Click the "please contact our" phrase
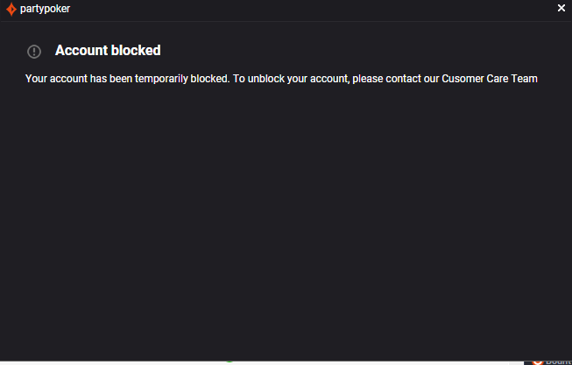 (x=396, y=79)
